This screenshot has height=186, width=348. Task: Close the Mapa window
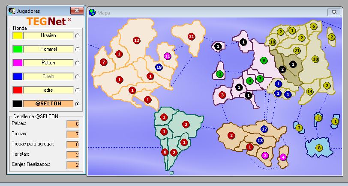333,12
